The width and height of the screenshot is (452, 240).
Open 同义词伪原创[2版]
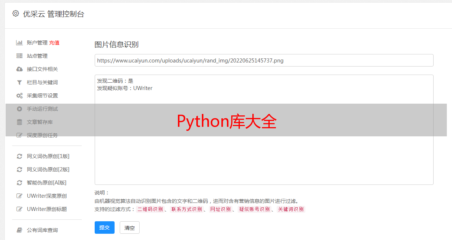pyautogui.click(x=48, y=169)
